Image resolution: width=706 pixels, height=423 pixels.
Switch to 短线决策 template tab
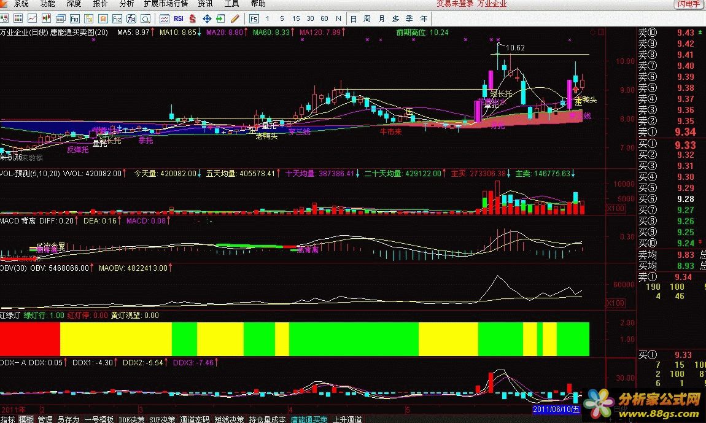[229, 419]
